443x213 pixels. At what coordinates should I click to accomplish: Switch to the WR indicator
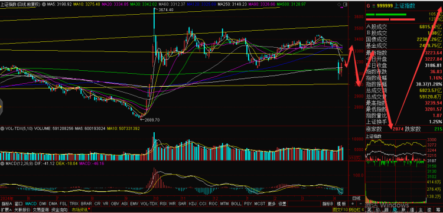[172, 204]
